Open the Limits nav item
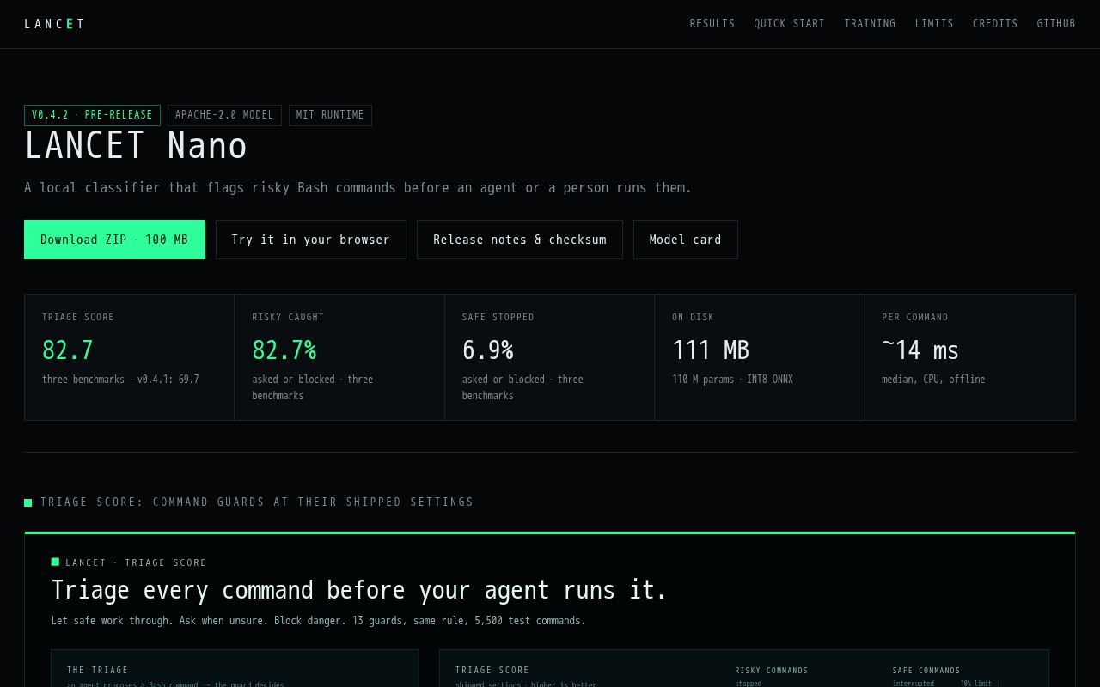Screen dimensions: 1100x687 (x=934, y=24)
